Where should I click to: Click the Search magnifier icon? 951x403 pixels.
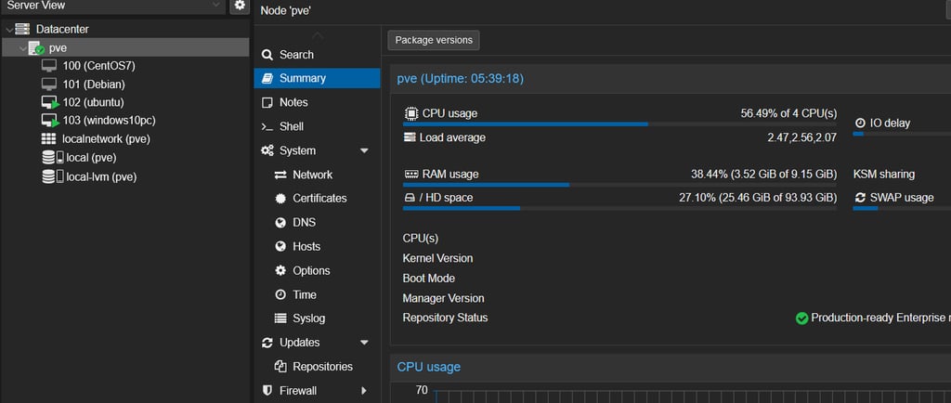tap(267, 55)
